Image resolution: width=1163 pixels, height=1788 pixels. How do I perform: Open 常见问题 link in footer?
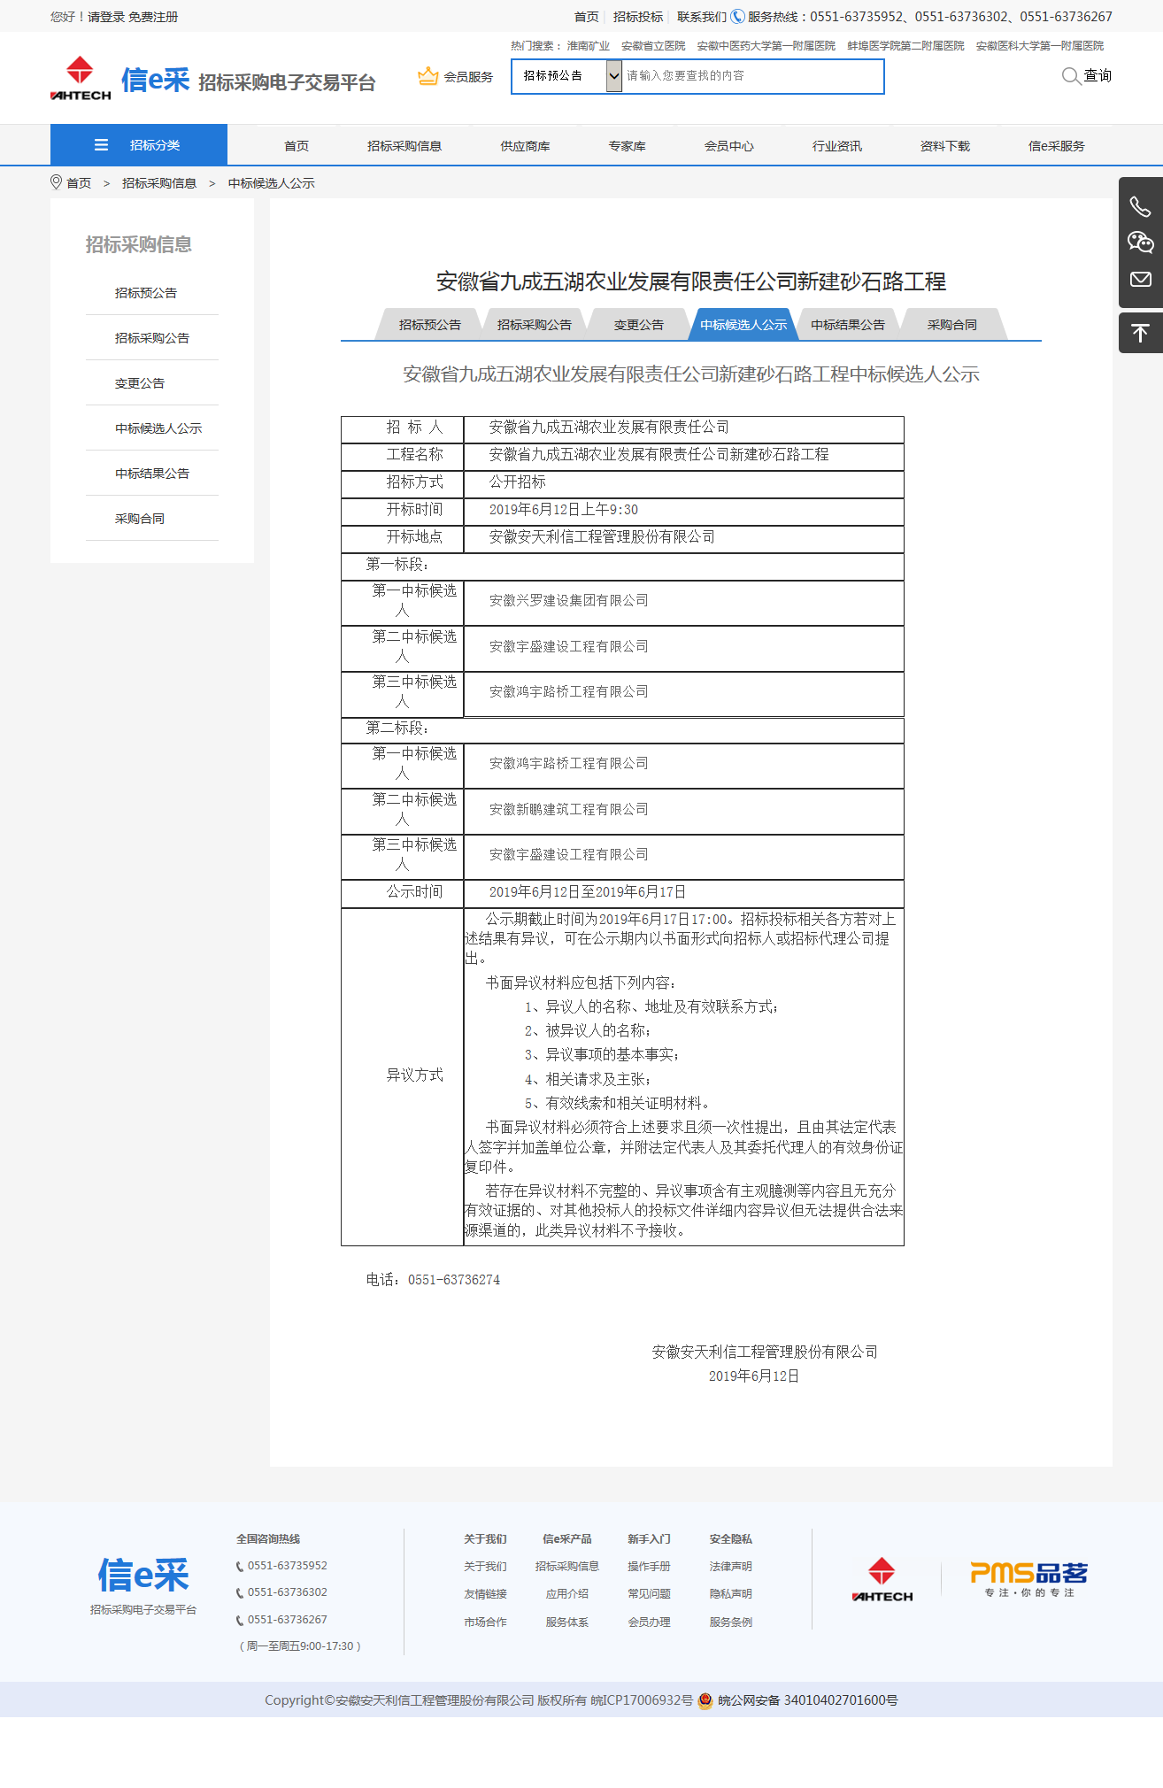pos(649,1594)
